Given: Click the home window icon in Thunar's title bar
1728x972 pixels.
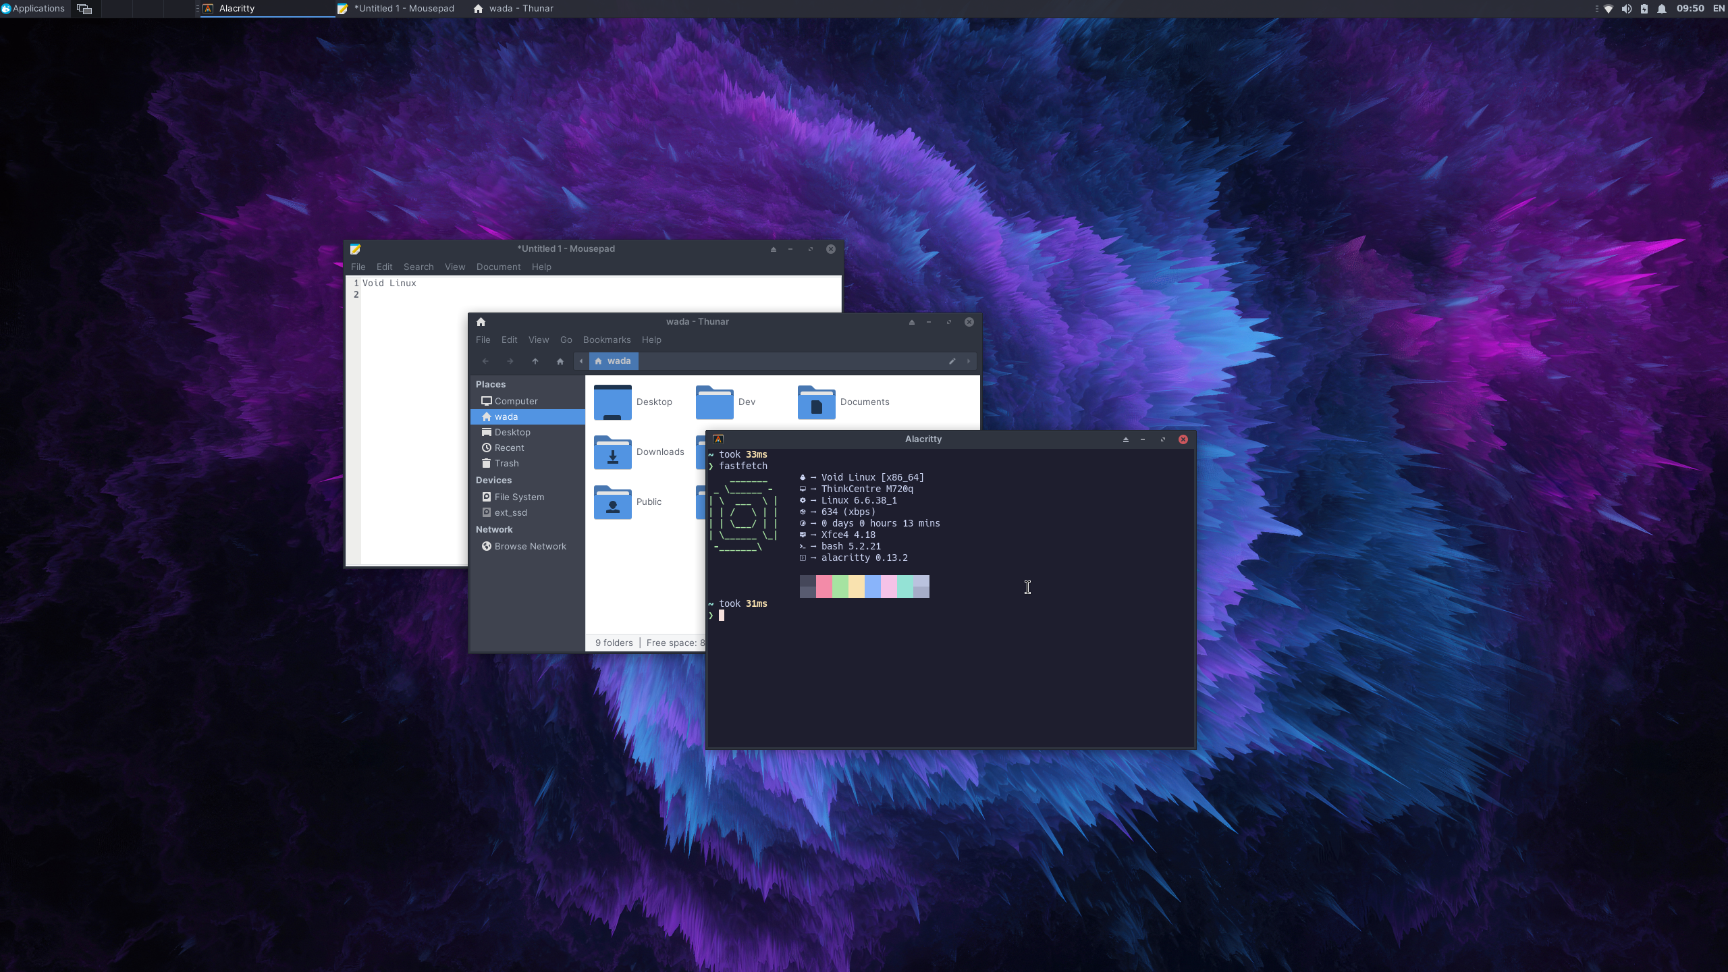Looking at the screenshot, I should (x=481, y=322).
